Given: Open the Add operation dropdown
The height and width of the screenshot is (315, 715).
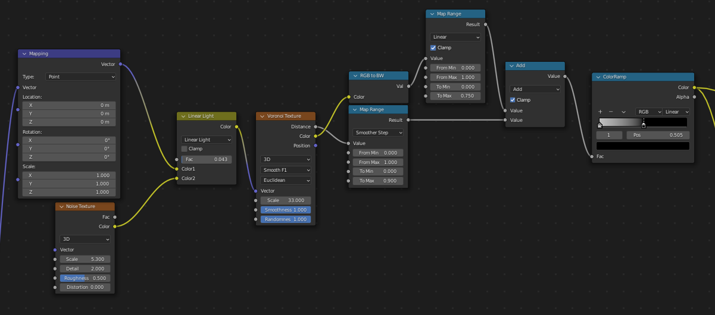Looking at the screenshot, I should (535, 89).
